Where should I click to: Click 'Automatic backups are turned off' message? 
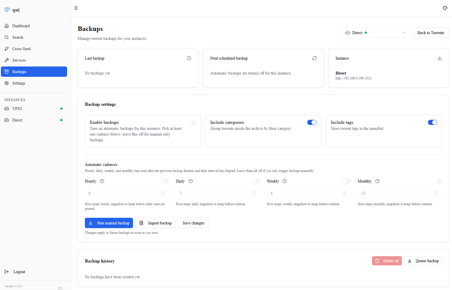click(251, 73)
